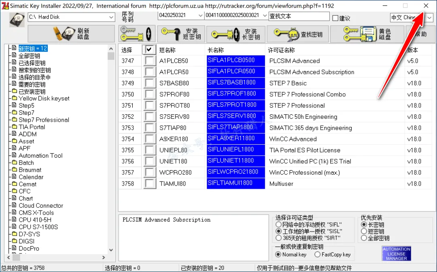Viewport: 437px width, 272px height.
Task: Select the SIFLS7BASB1800 blue cell
Action: pos(236,83)
